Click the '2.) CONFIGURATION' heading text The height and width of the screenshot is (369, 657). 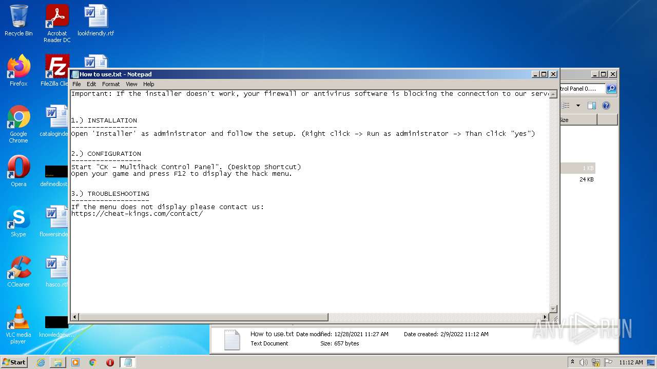click(x=106, y=154)
